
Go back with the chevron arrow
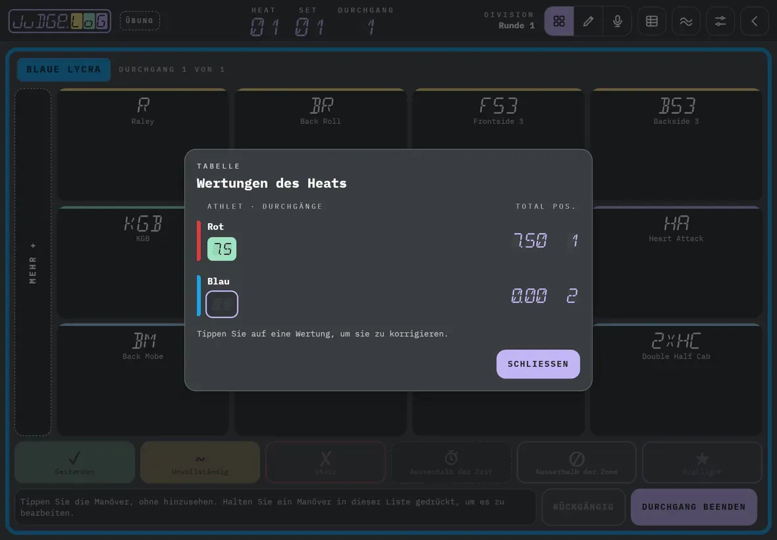(754, 21)
